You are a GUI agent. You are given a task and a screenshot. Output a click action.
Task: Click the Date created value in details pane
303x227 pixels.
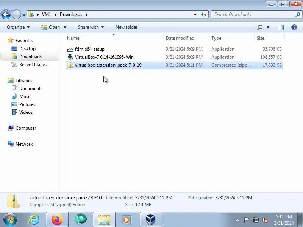click(x=234, y=197)
